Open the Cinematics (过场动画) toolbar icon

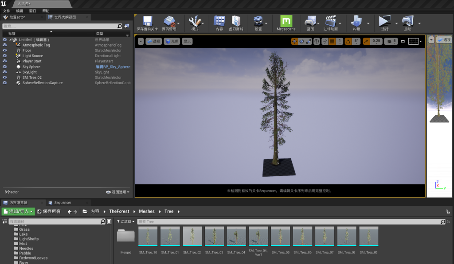coord(330,21)
